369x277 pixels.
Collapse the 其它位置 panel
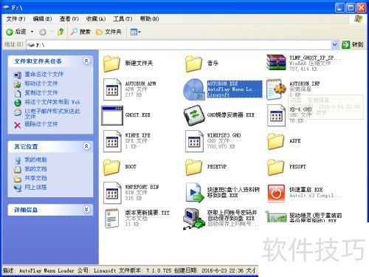[x=86, y=146]
